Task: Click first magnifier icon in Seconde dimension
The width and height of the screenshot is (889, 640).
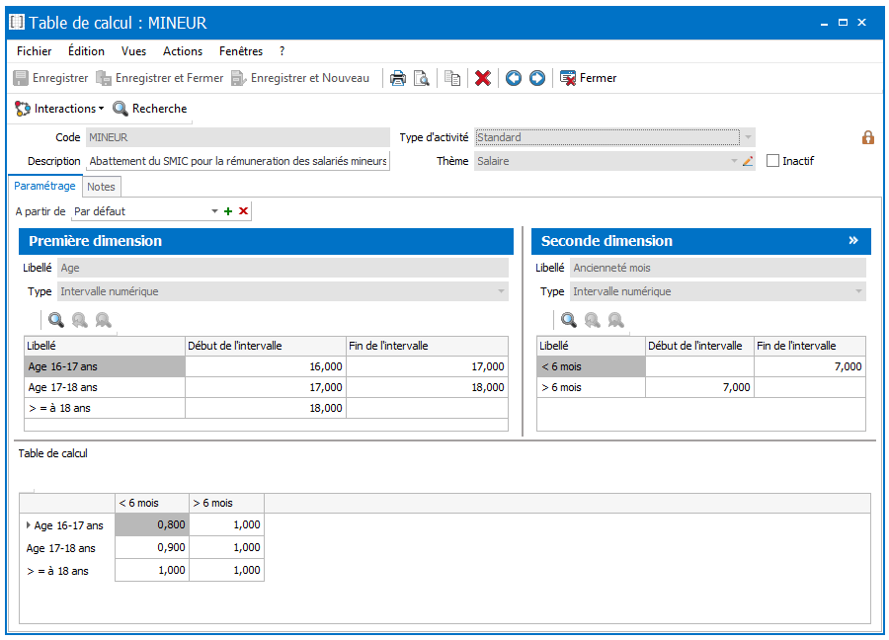Action: [x=568, y=320]
